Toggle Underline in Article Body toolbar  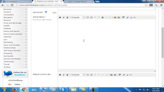point(67,17)
